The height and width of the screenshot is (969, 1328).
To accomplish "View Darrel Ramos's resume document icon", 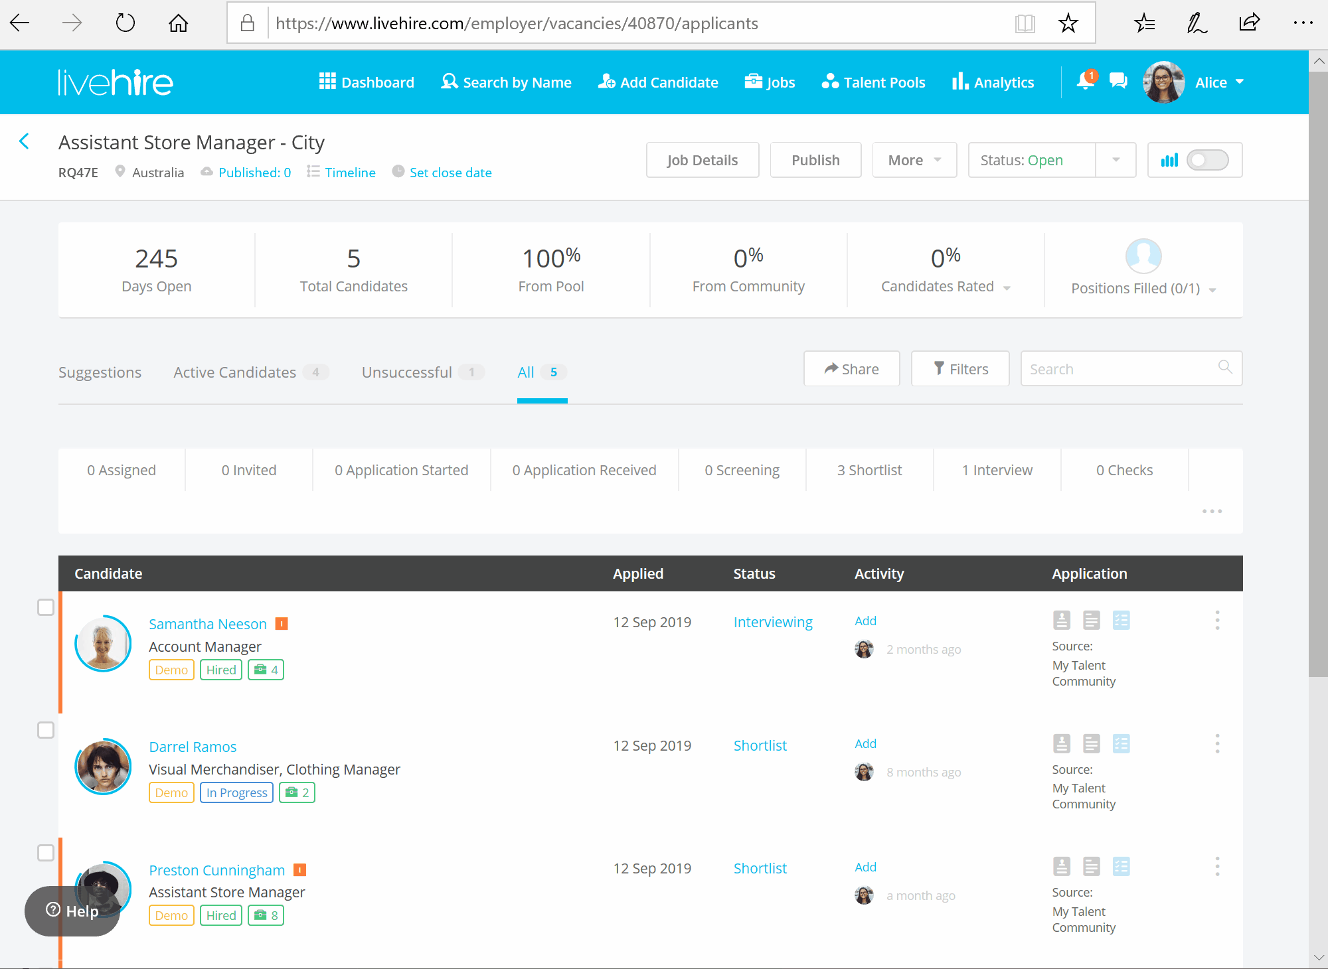I will pos(1092,743).
